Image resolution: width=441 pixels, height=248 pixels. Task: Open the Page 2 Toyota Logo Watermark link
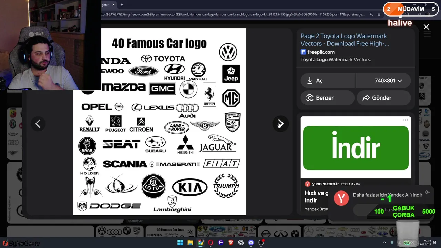345,40
